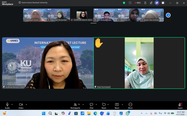The image size is (187, 116).
Task: Expand the Participants options arrow
Action: (x=83, y=104)
